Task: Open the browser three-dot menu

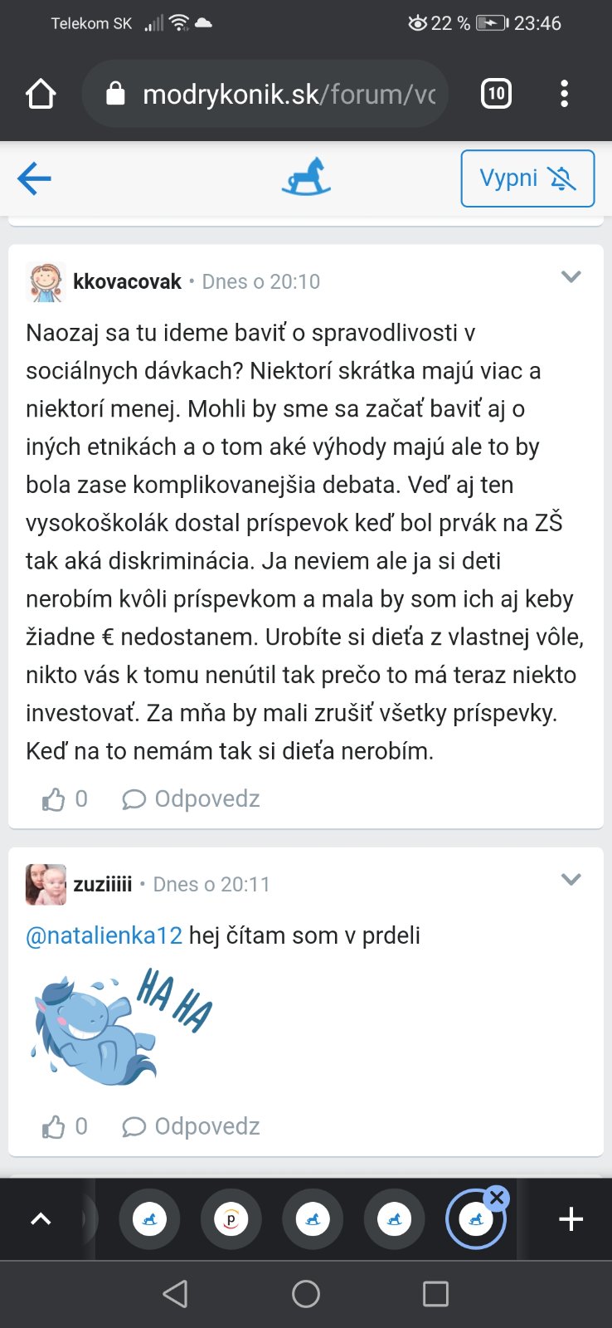Action: point(564,94)
